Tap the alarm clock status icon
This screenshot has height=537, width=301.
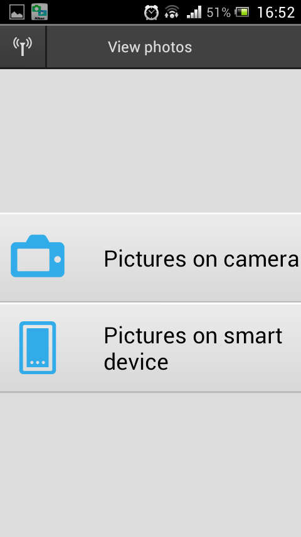pos(151,13)
